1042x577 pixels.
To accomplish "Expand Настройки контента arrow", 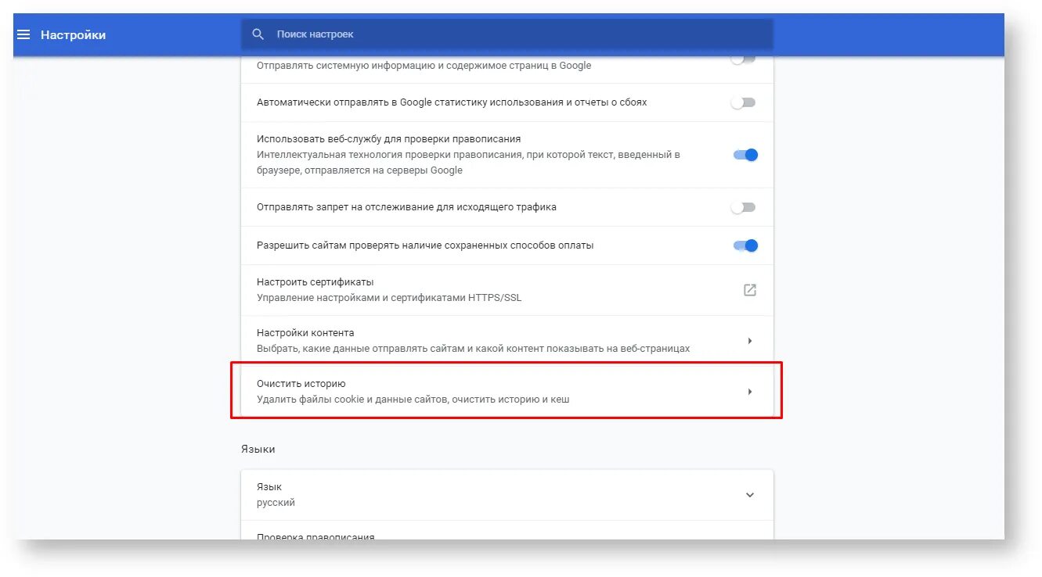I will [749, 341].
